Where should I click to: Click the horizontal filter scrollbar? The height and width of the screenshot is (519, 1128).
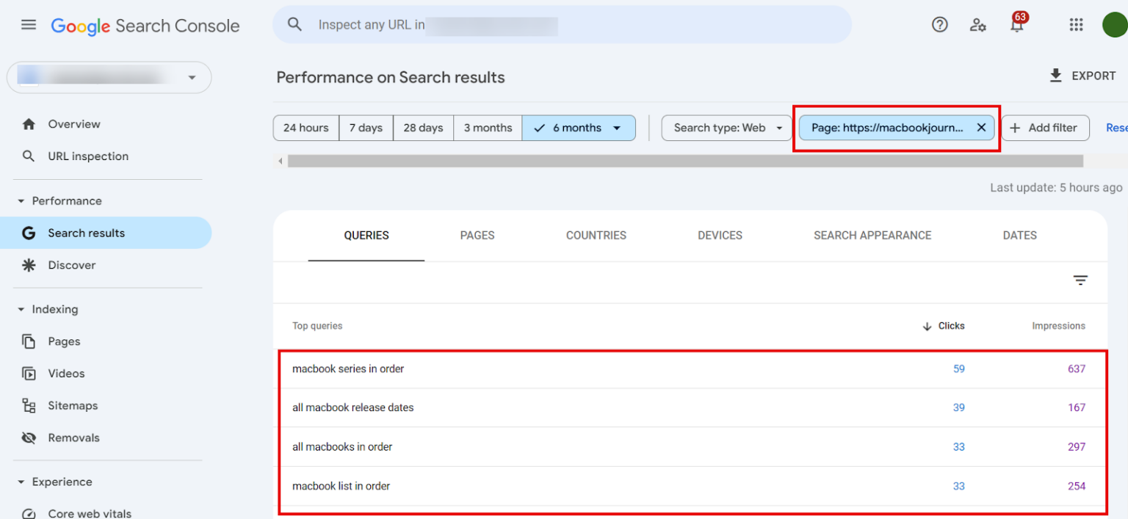coord(685,161)
